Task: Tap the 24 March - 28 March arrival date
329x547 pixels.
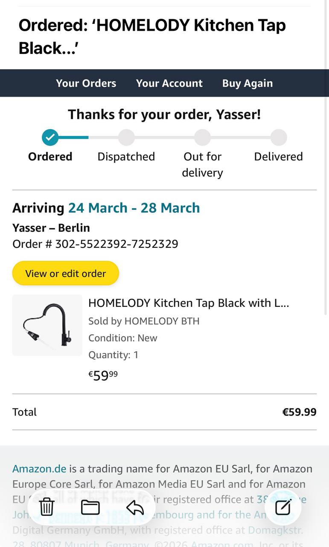Action: 134,208
